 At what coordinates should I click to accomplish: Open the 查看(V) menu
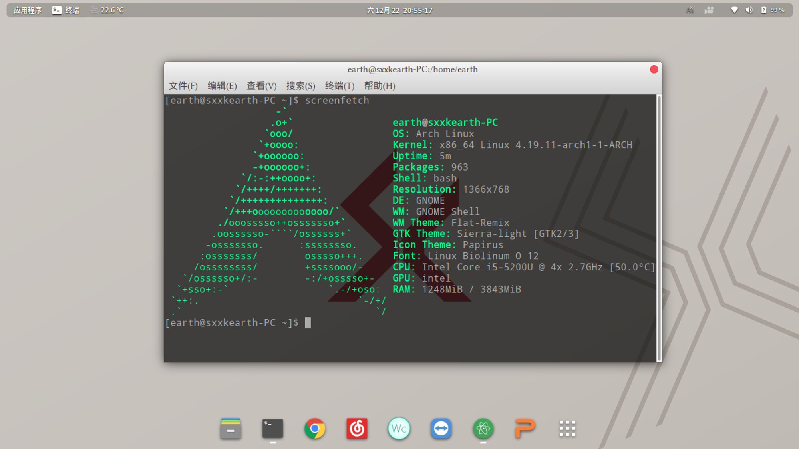(261, 86)
